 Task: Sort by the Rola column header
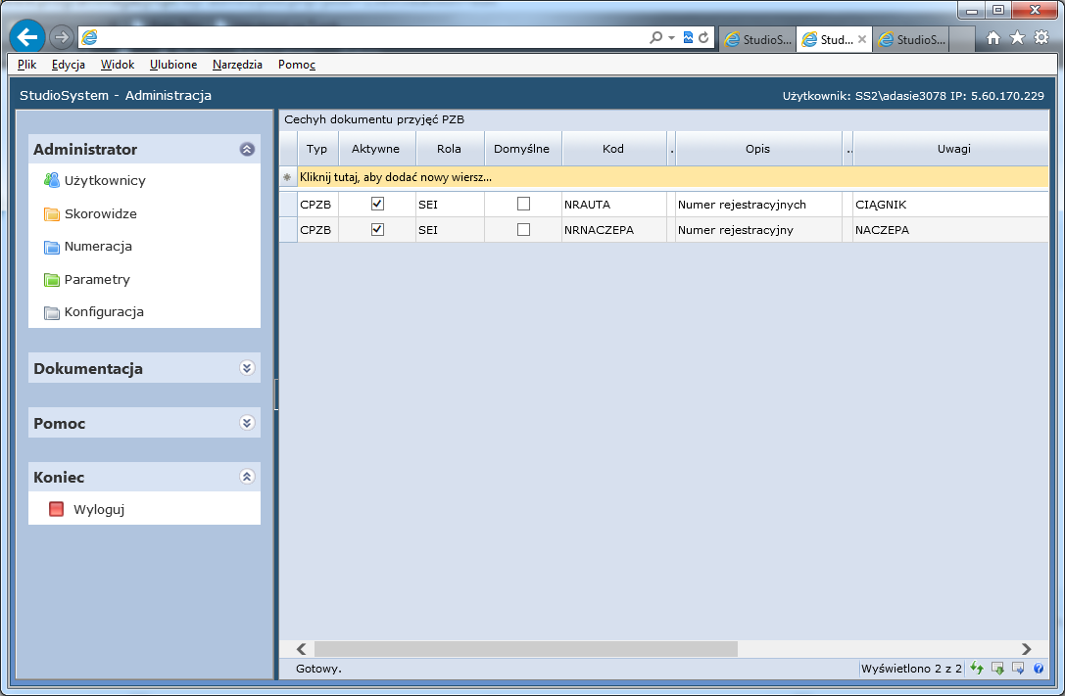450,149
